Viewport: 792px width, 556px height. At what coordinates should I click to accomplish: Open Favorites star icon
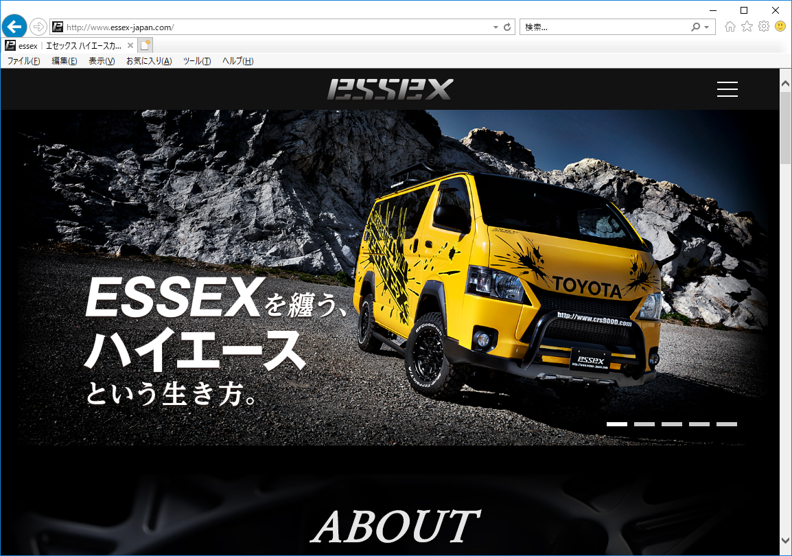[x=747, y=26]
